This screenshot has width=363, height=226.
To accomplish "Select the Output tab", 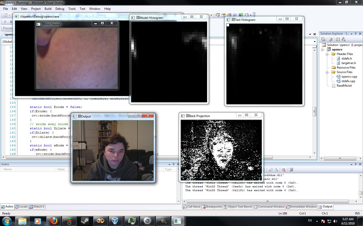I will [x=325, y=207].
